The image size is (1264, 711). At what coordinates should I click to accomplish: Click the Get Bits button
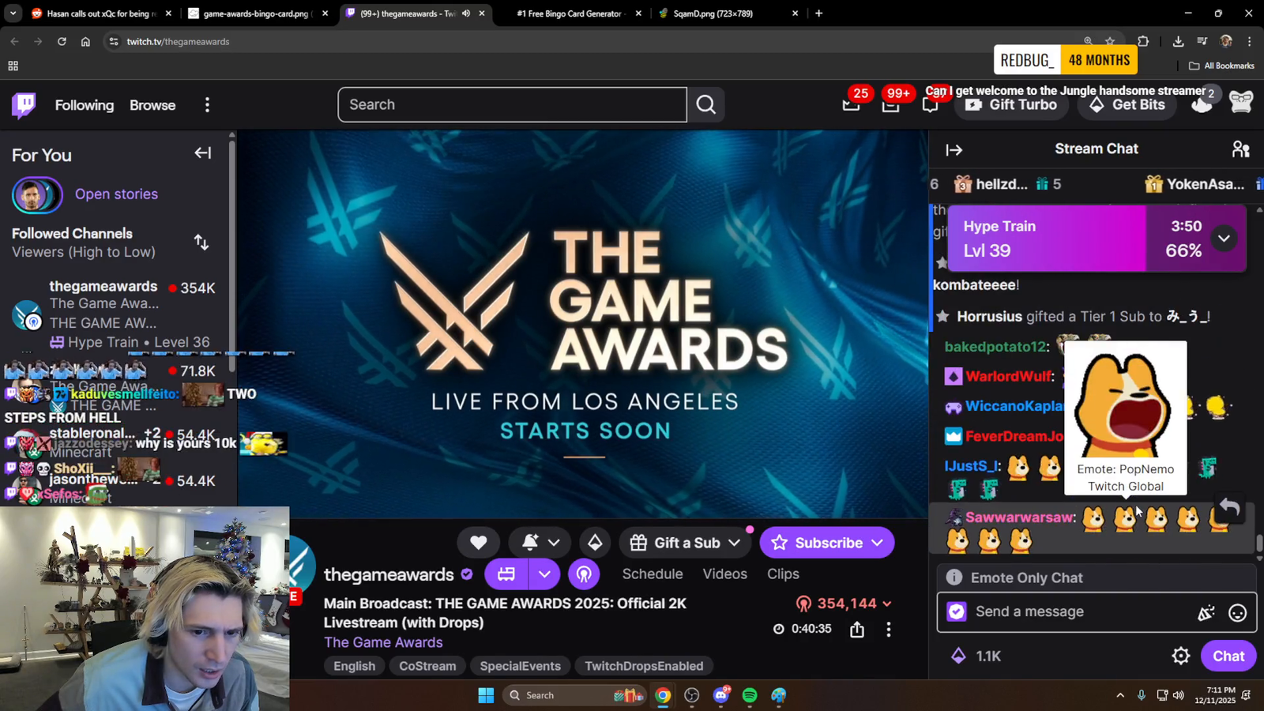click(x=1127, y=105)
